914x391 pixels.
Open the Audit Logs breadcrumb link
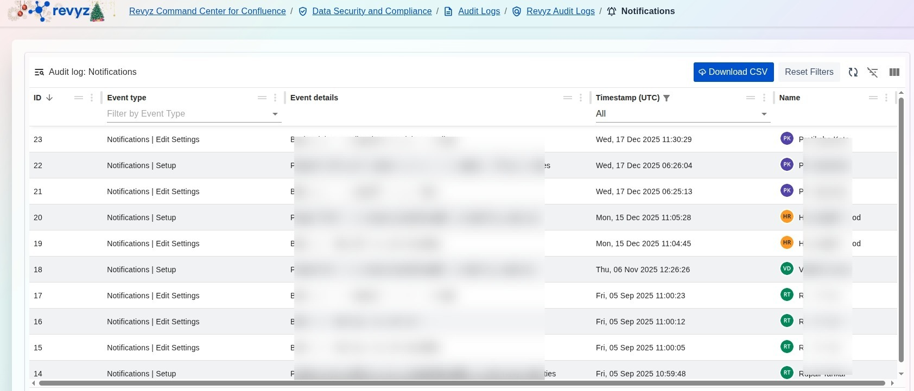click(479, 11)
